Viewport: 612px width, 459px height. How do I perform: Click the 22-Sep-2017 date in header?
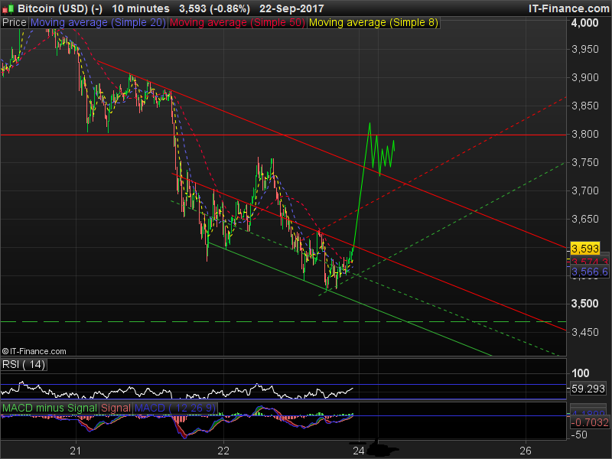click(x=291, y=8)
